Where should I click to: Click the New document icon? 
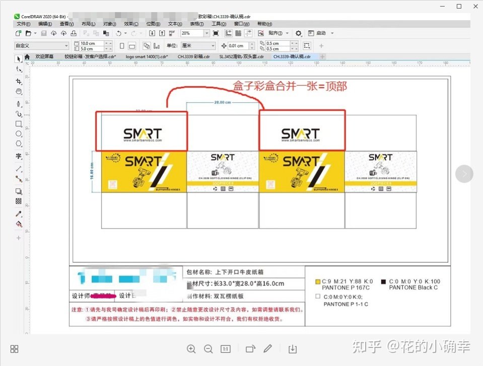click(x=19, y=33)
